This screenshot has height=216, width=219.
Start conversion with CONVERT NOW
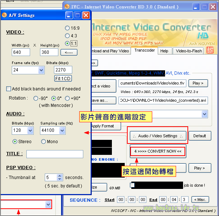pos(158,151)
